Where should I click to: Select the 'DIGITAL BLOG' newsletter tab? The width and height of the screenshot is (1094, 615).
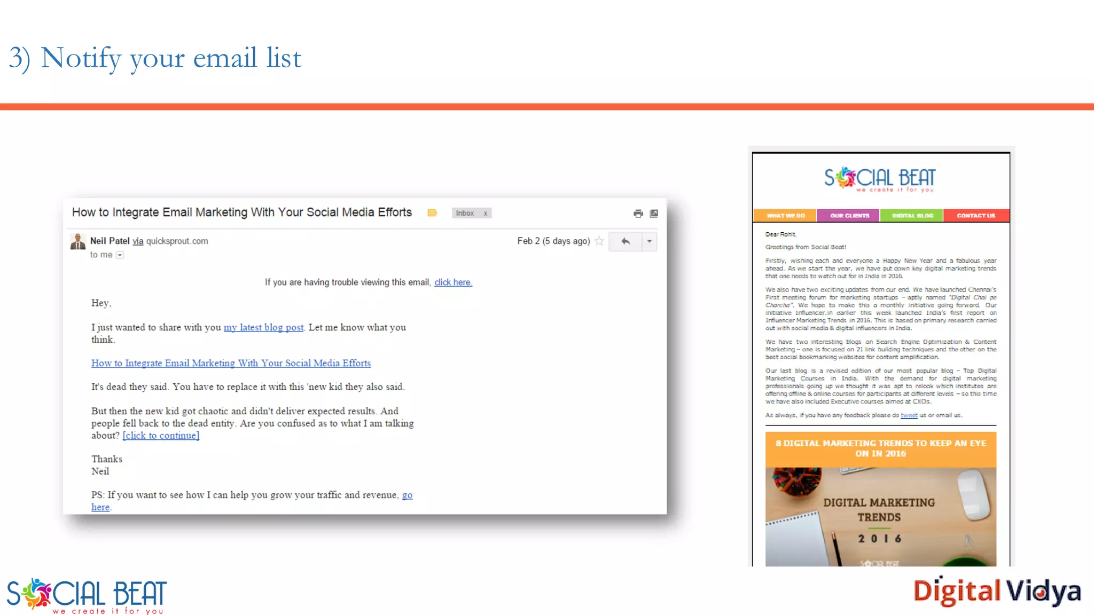[912, 216]
